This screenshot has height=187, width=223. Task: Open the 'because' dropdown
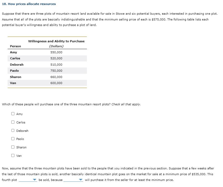click(x=74, y=180)
